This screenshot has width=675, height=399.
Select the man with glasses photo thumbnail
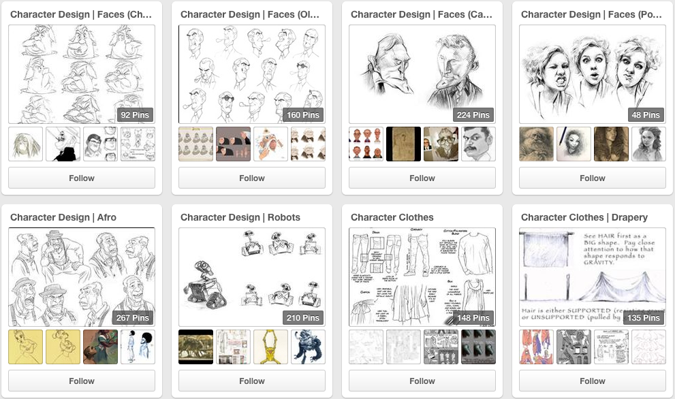pyautogui.click(x=441, y=144)
